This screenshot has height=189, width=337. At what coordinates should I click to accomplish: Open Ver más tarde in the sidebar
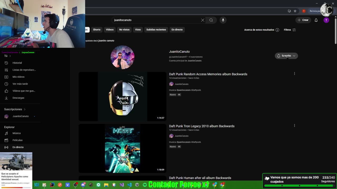coord(20,84)
